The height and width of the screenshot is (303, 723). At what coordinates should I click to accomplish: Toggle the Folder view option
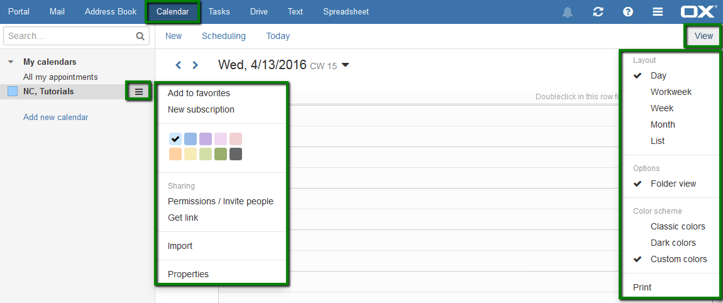pyautogui.click(x=673, y=184)
